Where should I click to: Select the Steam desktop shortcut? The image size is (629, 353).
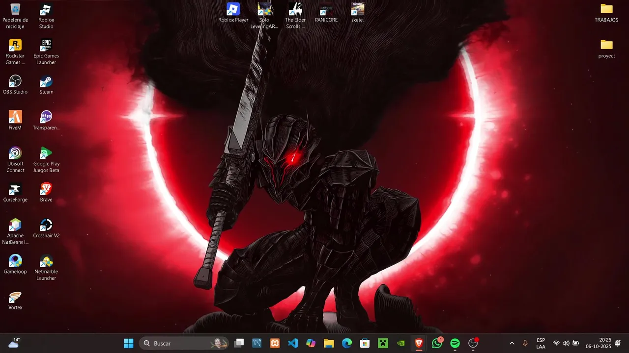pos(46,84)
